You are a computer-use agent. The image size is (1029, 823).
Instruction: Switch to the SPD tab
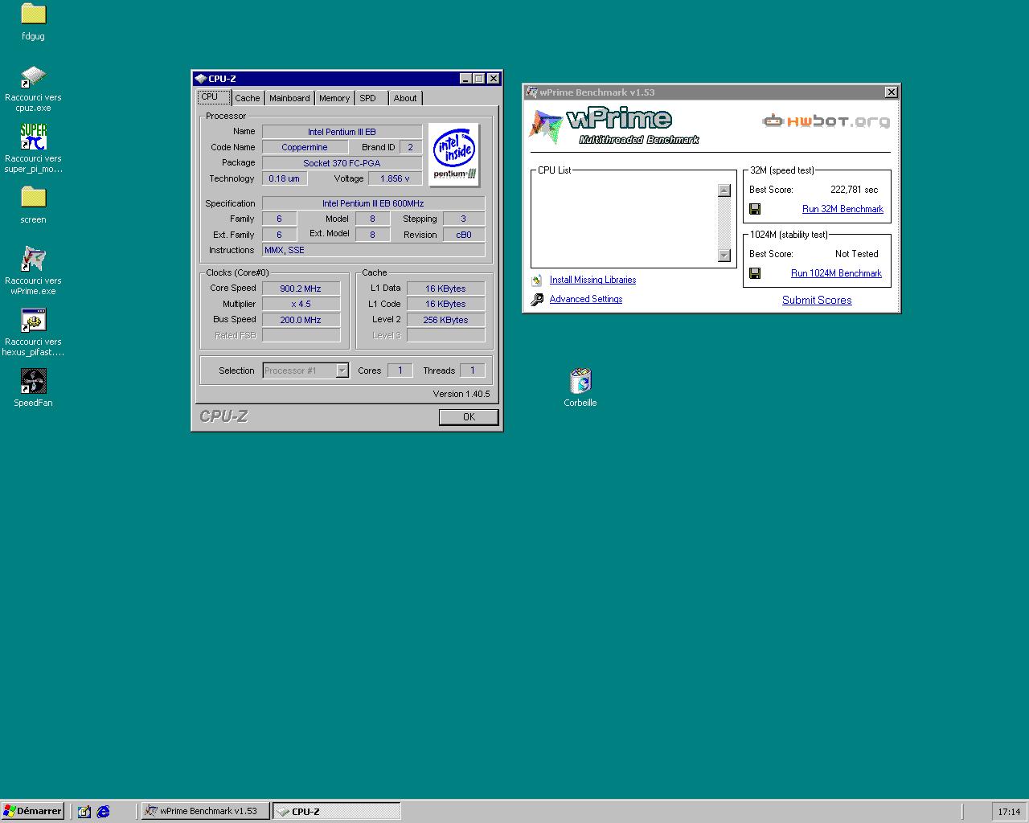point(367,98)
